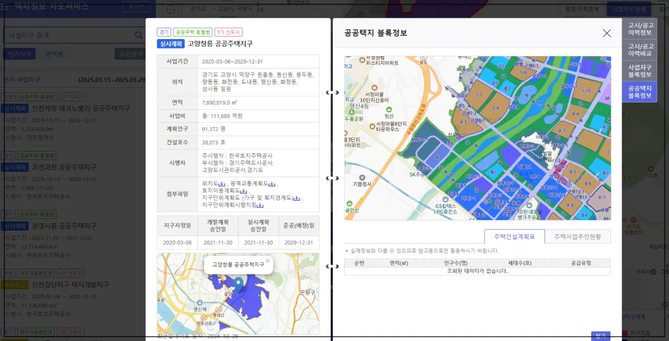Screen dimensions: 669x341
Task: Click the 공공주택 특별법 tag
Action: [192, 32]
